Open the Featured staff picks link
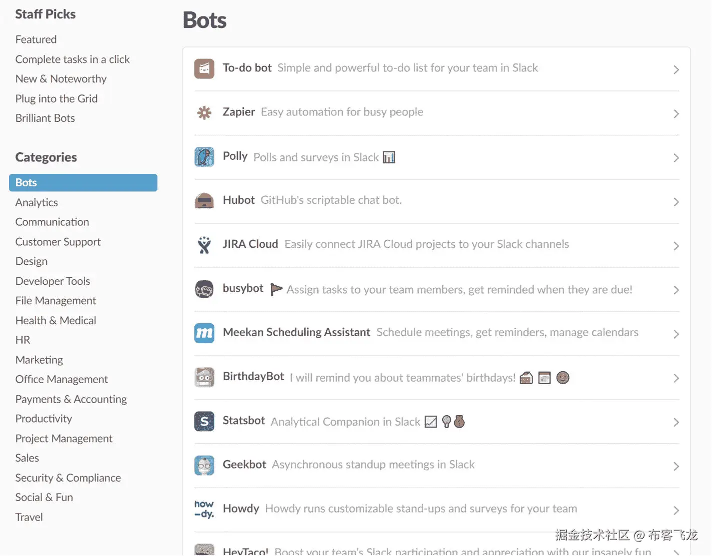The image size is (712, 556). [36, 39]
